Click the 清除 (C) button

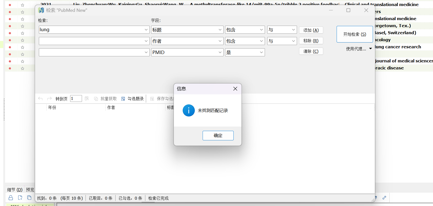tap(311, 51)
